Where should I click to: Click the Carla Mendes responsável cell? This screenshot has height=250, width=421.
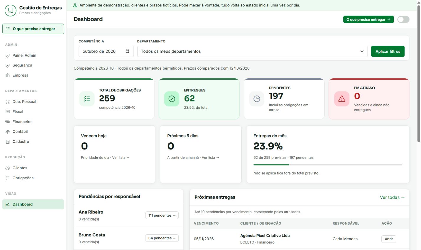pyautogui.click(x=345, y=239)
